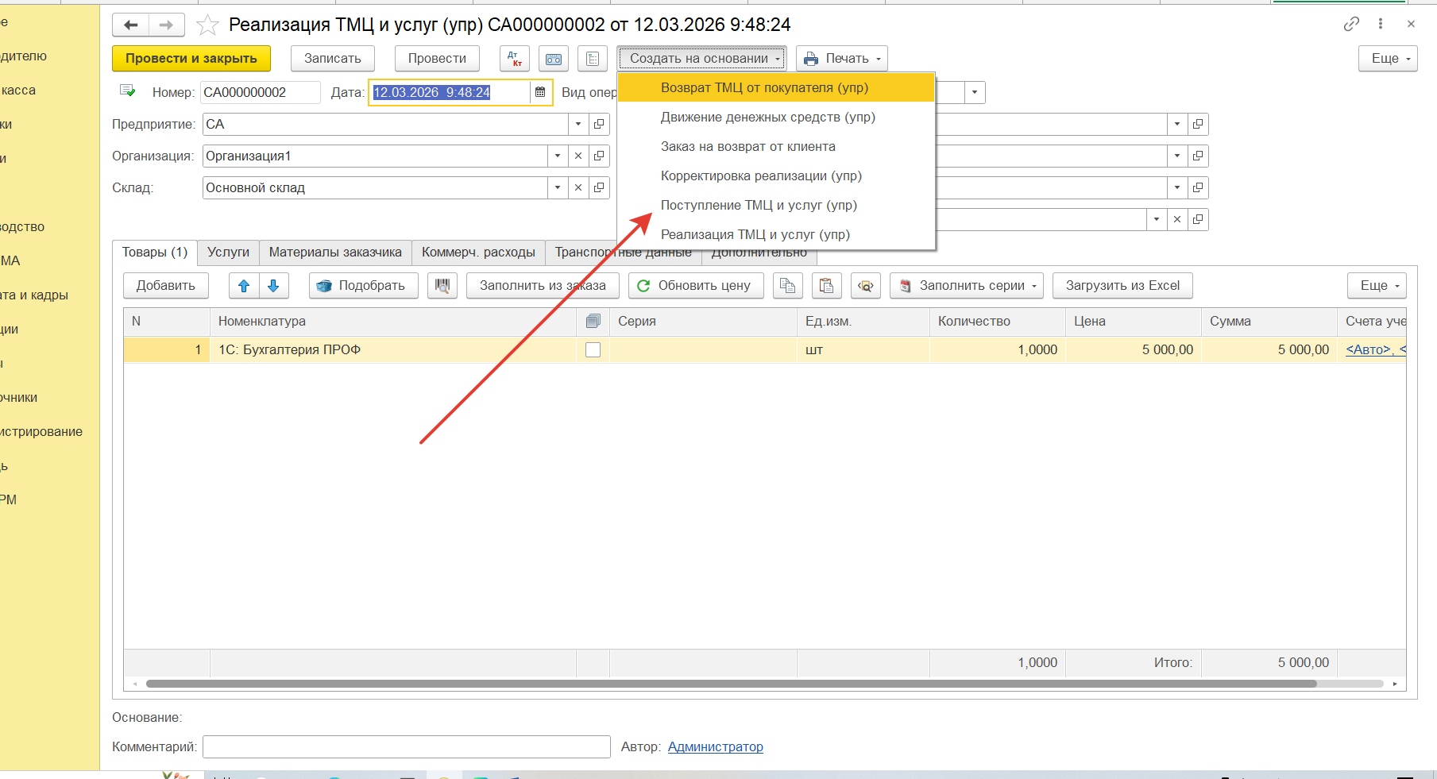Add document to favorites with star icon
1437x779 pixels.
[207, 25]
